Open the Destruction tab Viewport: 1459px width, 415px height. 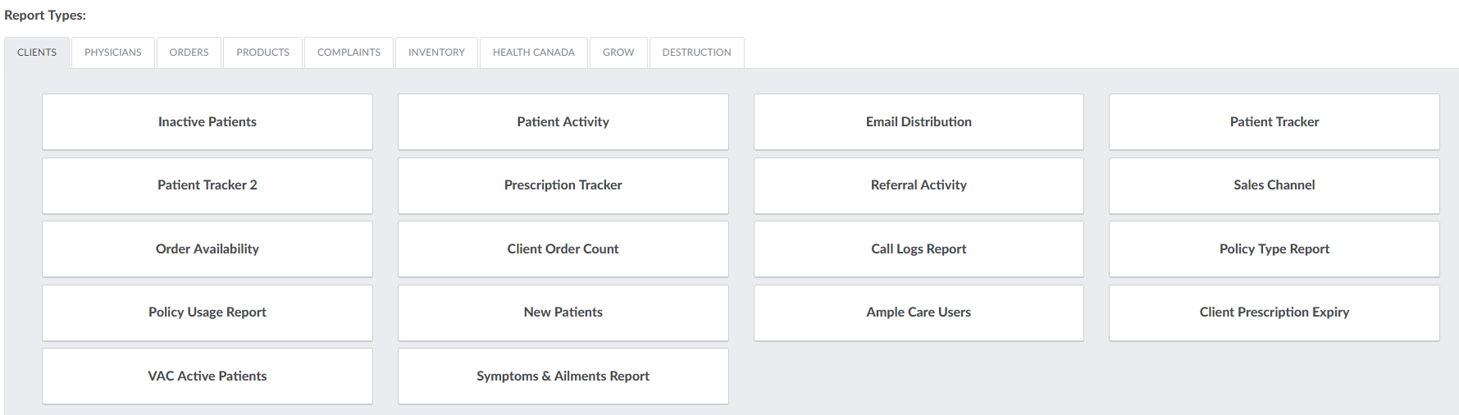point(696,52)
